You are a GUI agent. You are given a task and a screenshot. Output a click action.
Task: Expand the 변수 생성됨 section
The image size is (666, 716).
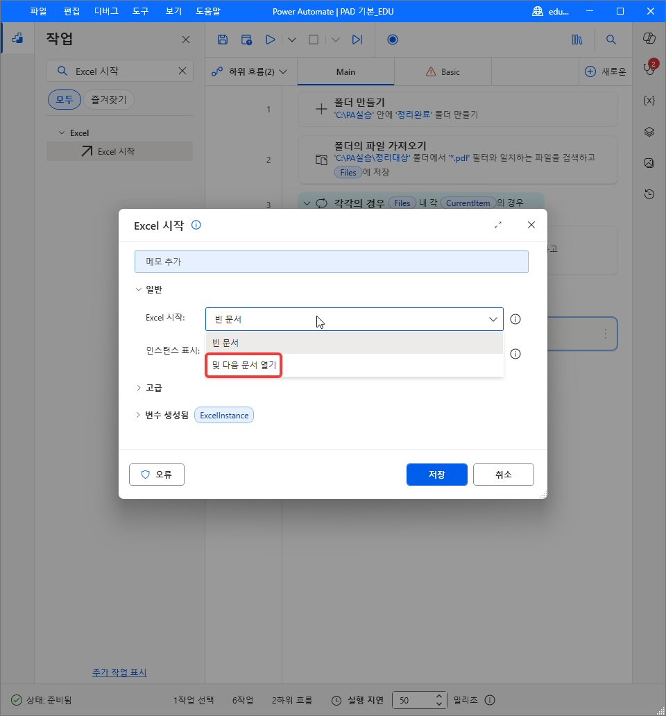point(138,415)
